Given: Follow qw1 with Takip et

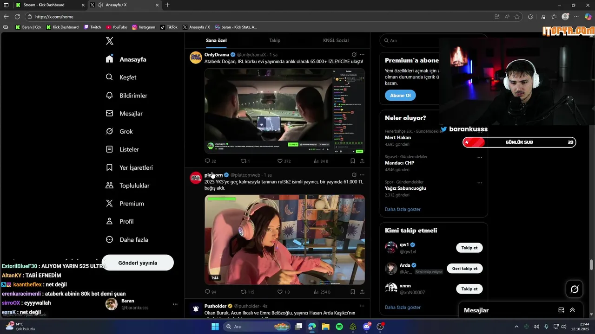Looking at the screenshot, I should coord(469,248).
